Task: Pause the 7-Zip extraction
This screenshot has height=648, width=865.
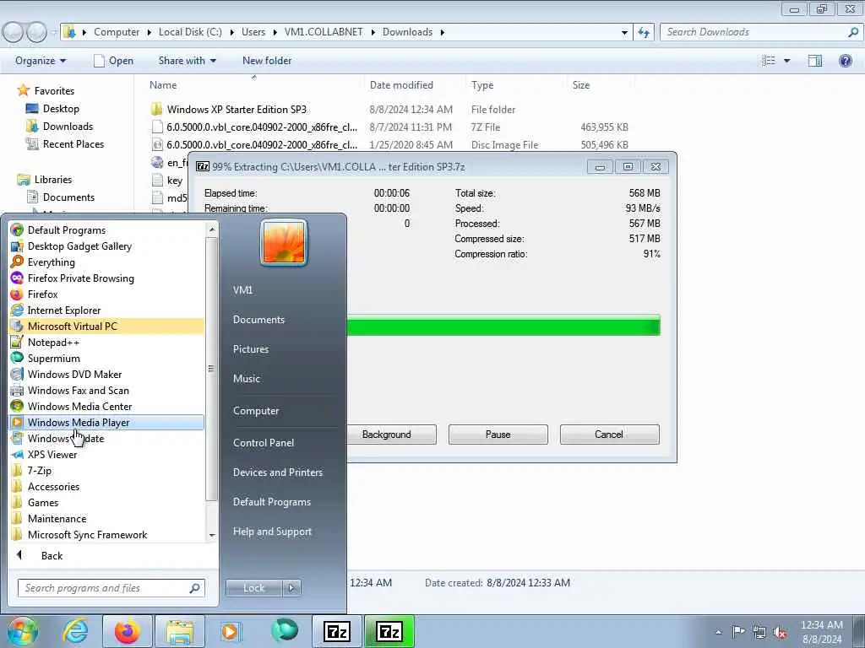Action: [498, 435]
